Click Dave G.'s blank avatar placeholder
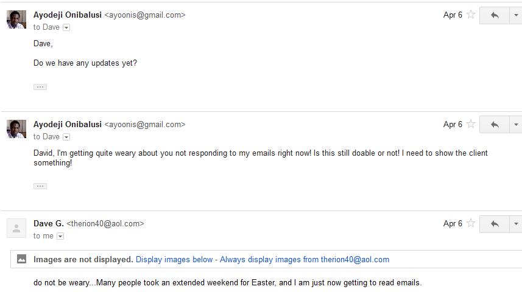The width and height of the screenshot is (522, 306). pos(16,228)
